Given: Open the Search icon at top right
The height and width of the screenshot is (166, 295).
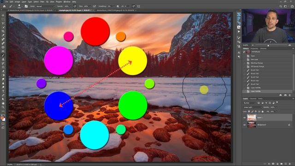Looking at the screenshot, I should [x=281, y=6].
